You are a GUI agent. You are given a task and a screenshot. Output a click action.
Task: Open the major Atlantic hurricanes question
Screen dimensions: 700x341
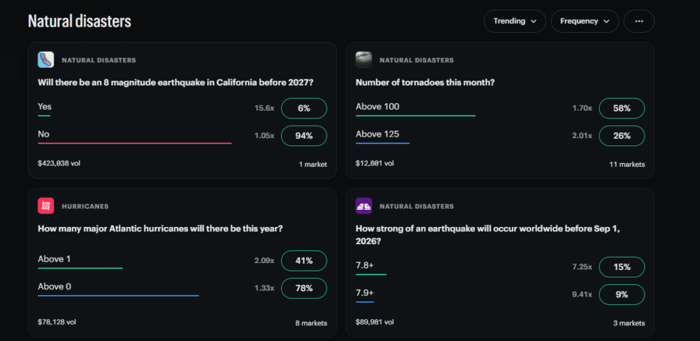pos(160,228)
